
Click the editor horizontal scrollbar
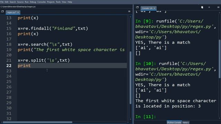coord(37,122)
